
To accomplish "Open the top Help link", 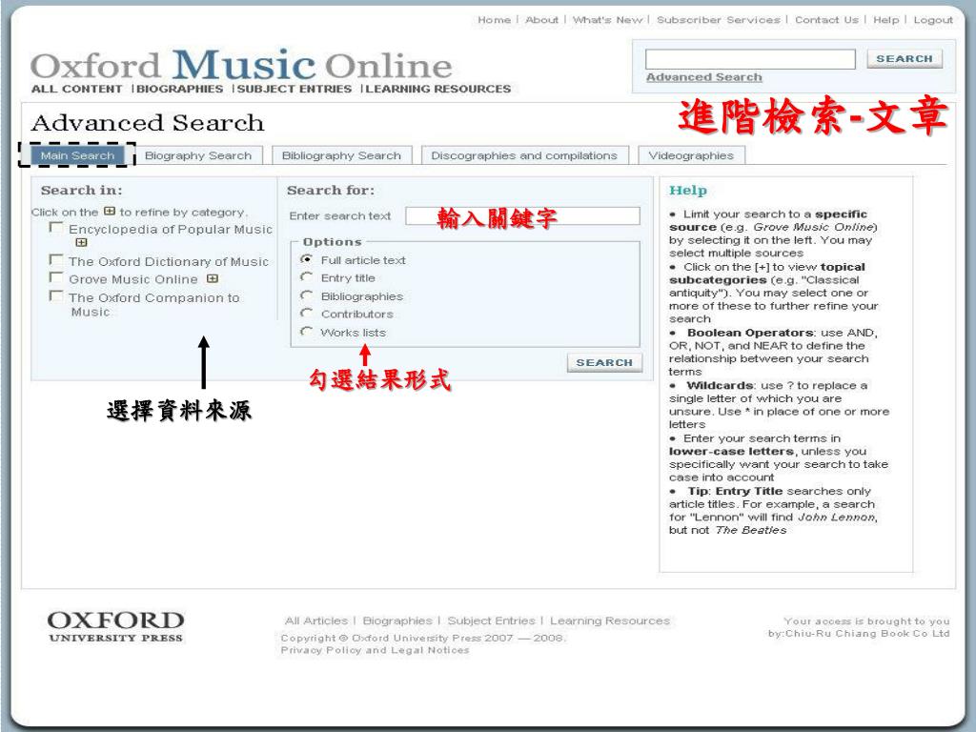I will 886,20.
